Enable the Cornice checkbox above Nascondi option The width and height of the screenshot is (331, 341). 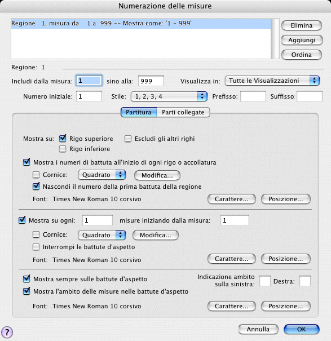pyautogui.click(x=36, y=175)
